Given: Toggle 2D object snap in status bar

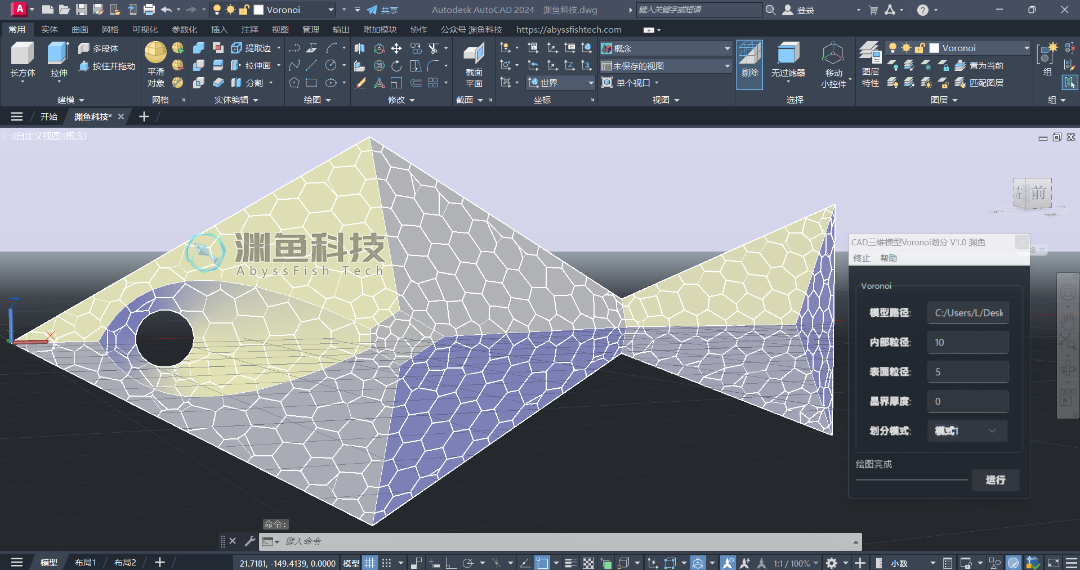Looking at the screenshot, I should tap(542, 563).
